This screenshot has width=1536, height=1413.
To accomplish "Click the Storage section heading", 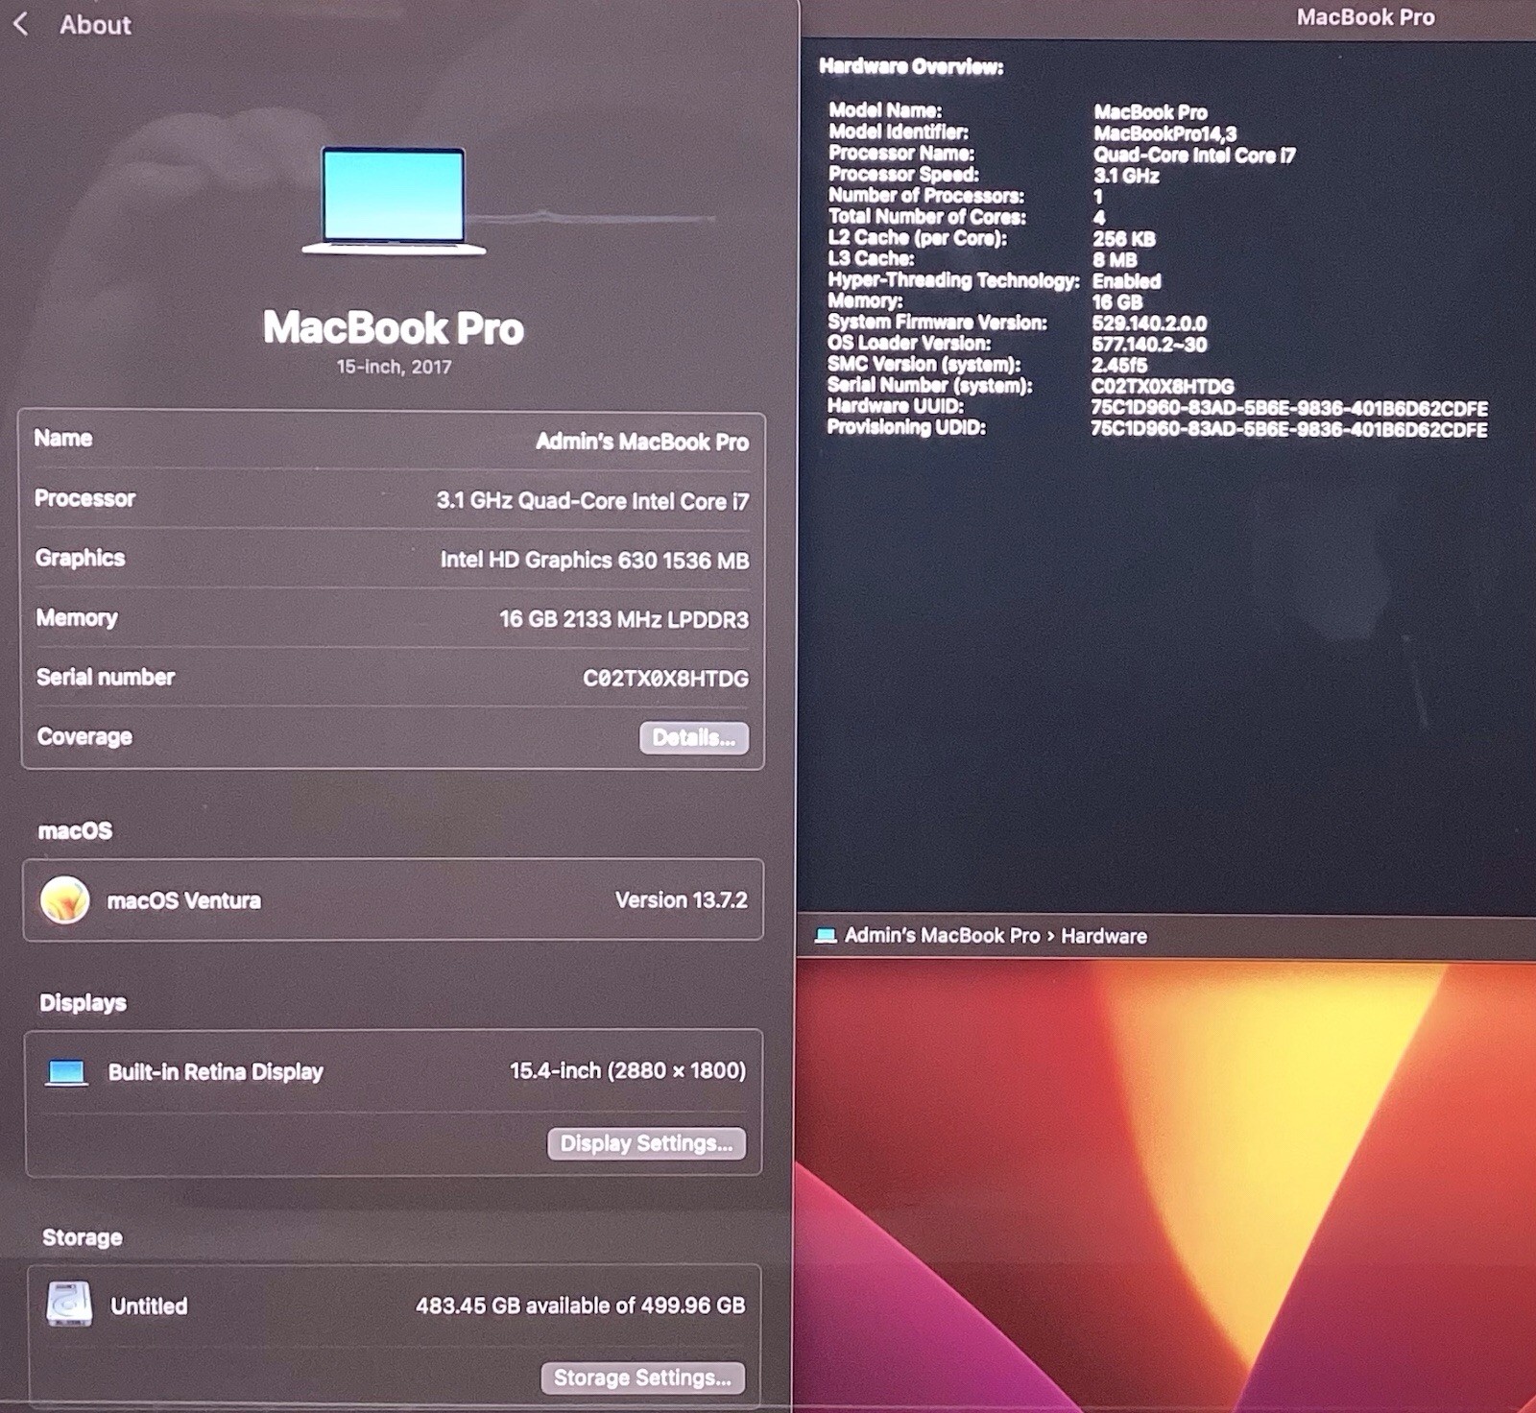I will tap(82, 1237).
